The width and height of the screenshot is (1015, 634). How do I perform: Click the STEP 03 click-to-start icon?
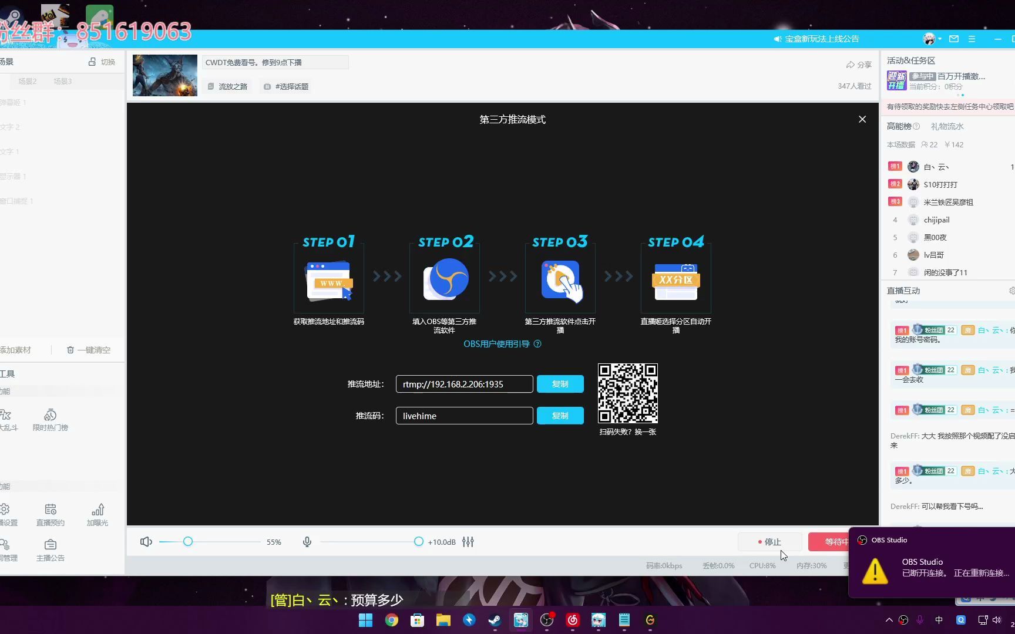click(x=561, y=281)
